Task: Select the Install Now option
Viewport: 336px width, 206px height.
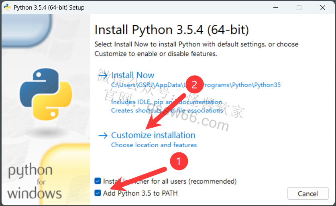Action: pos(132,75)
